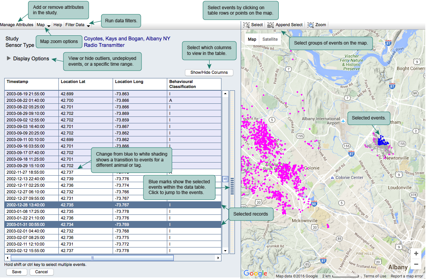426x279 pixels.
Task: Click the table scroll-up arrow
Action: 225,94
